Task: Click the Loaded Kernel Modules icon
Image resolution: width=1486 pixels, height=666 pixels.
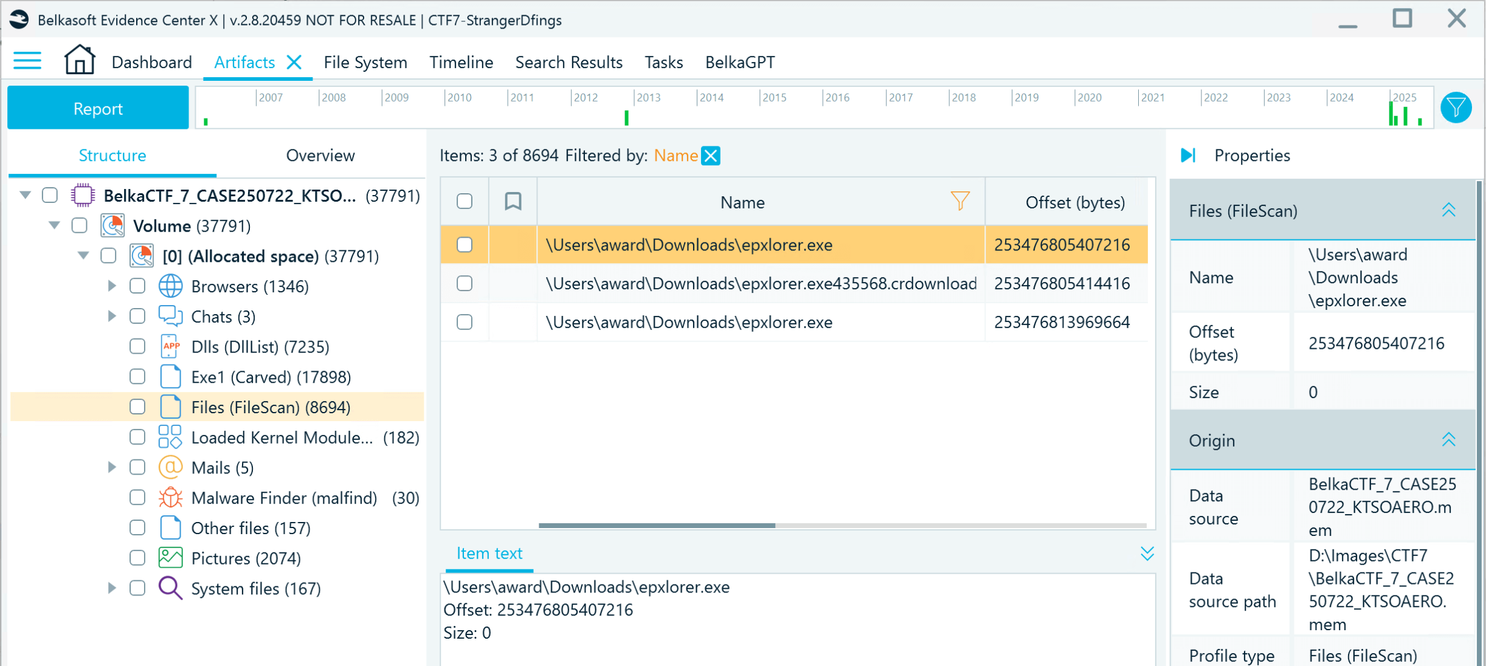Action: 170,437
